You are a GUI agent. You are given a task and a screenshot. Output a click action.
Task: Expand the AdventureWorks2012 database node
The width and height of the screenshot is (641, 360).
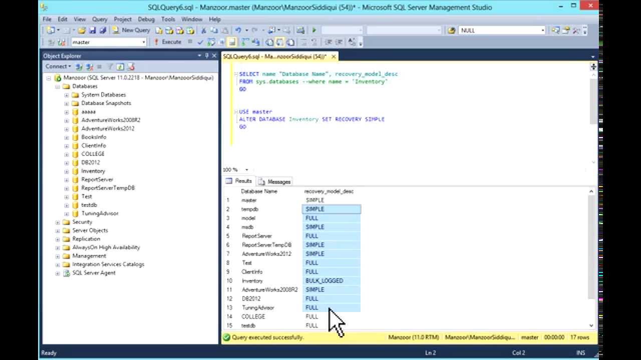67,129
